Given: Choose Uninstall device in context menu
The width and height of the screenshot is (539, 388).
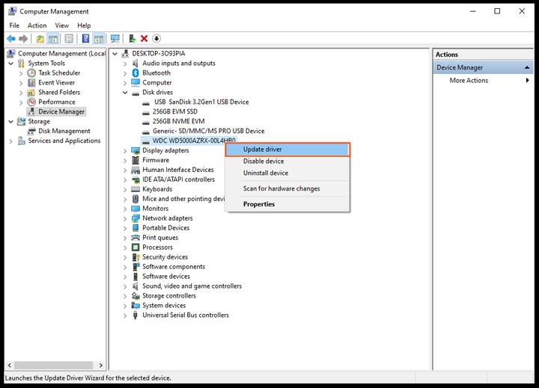Looking at the screenshot, I should [x=265, y=173].
